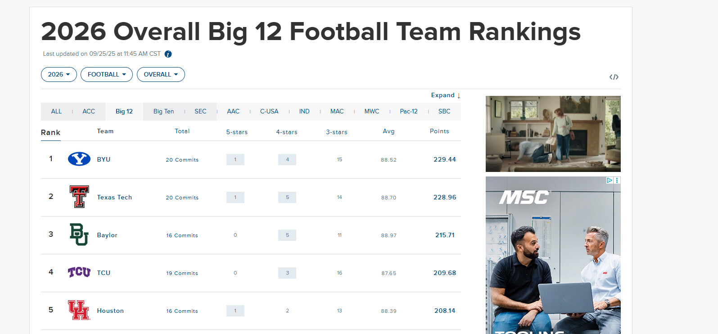Open the Texas Tech team link
The width and height of the screenshot is (718, 334).
pyautogui.click(x=114, y=197)
